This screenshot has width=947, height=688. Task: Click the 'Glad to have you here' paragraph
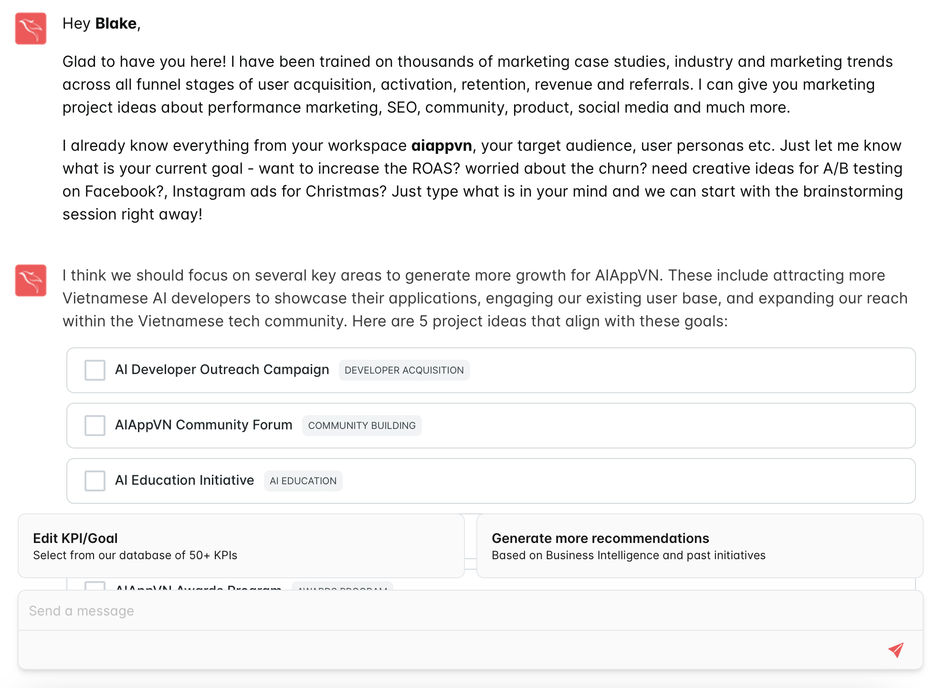pos(477,84)
